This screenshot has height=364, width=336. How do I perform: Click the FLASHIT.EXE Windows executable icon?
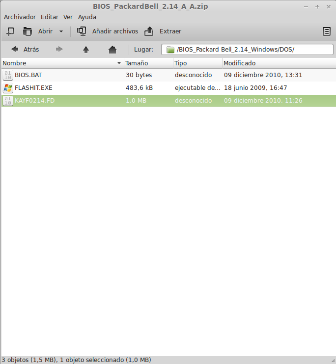[8, 88]
